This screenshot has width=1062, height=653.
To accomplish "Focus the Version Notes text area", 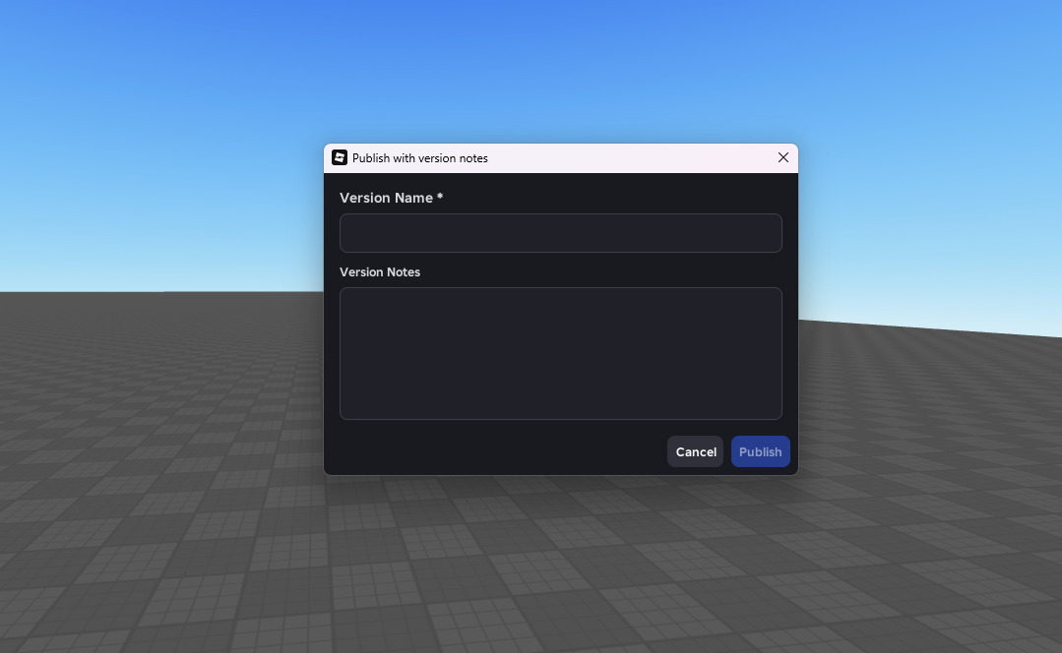I will click(x=561, y=353).
